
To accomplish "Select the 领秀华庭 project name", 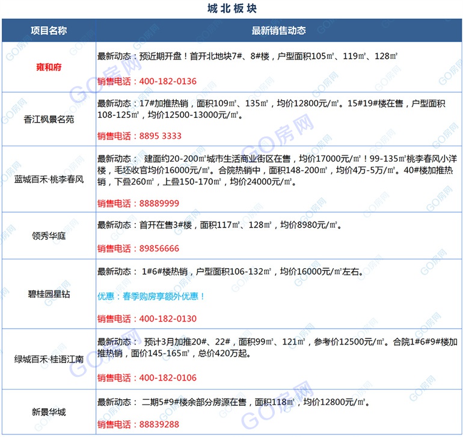I will [49, 236].
